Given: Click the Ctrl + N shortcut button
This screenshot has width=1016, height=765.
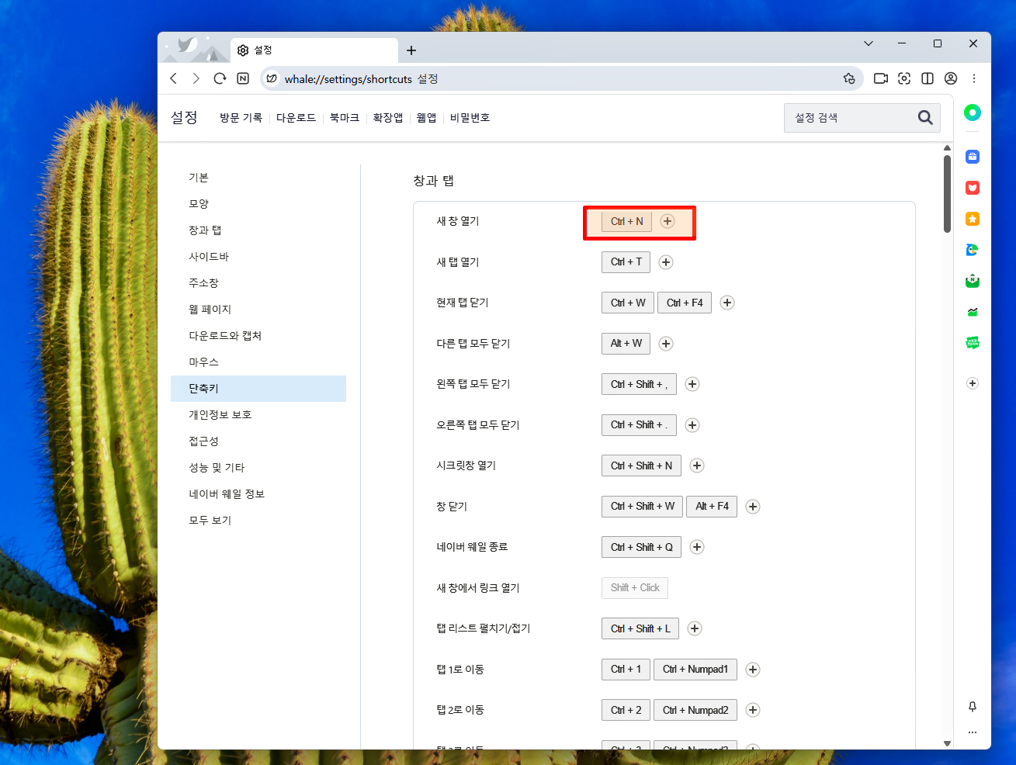Looking at the screenshot, I should (626, 221).
